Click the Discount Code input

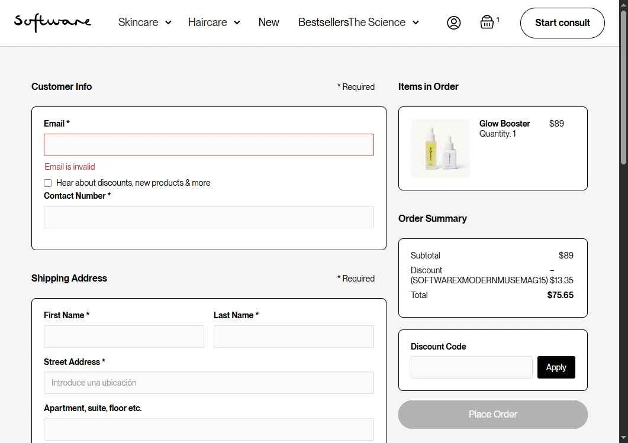click(x=471, y=367)
